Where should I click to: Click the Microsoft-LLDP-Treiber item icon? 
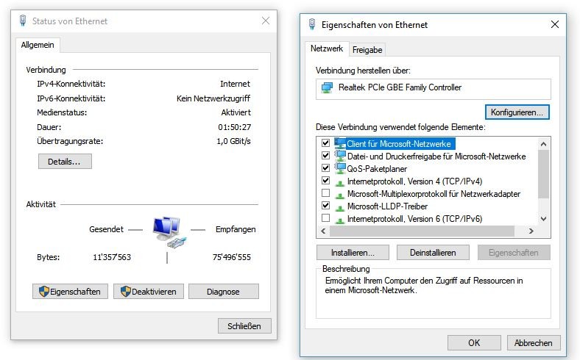point(340,206)
